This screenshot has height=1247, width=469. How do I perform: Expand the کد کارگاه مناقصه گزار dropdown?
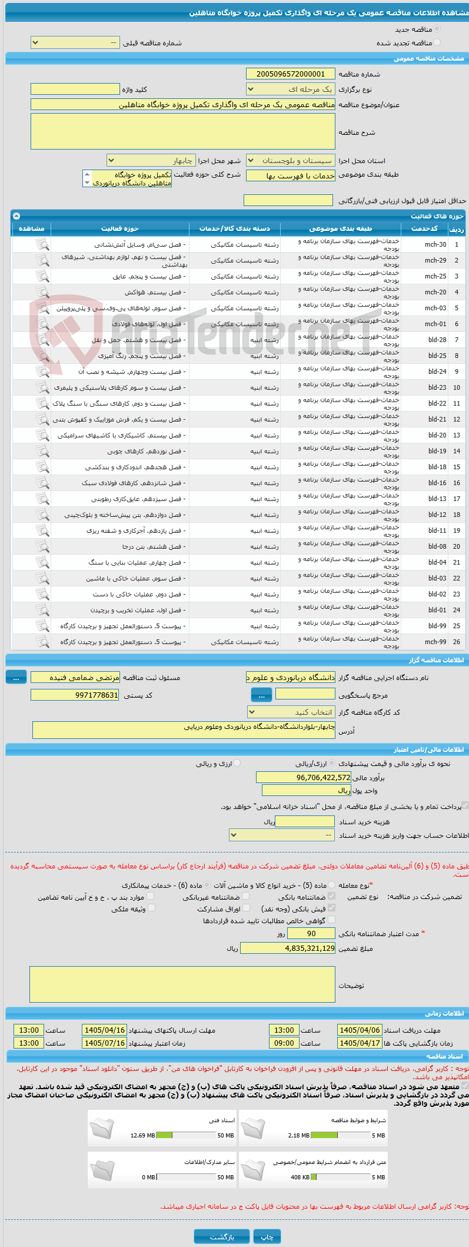292,712
